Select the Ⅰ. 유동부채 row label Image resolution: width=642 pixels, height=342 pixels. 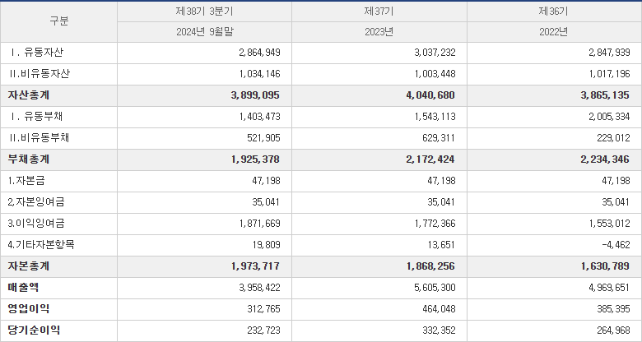36,116
